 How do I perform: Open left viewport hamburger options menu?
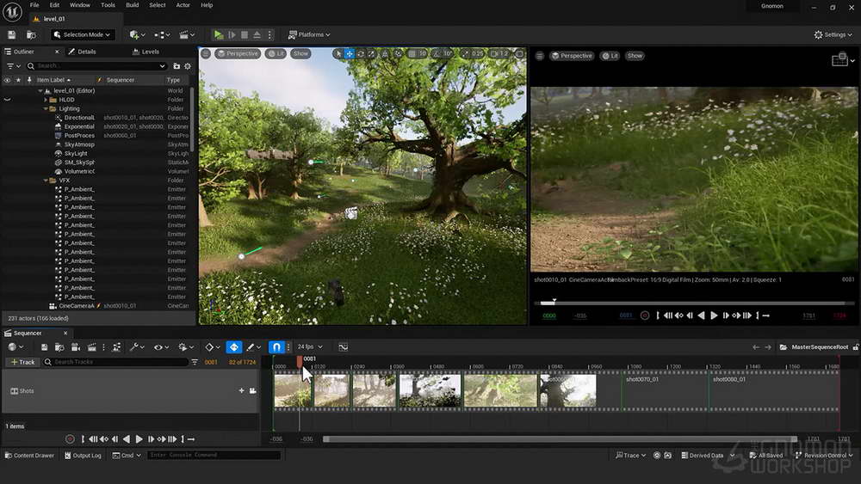[x=206, y=53]
